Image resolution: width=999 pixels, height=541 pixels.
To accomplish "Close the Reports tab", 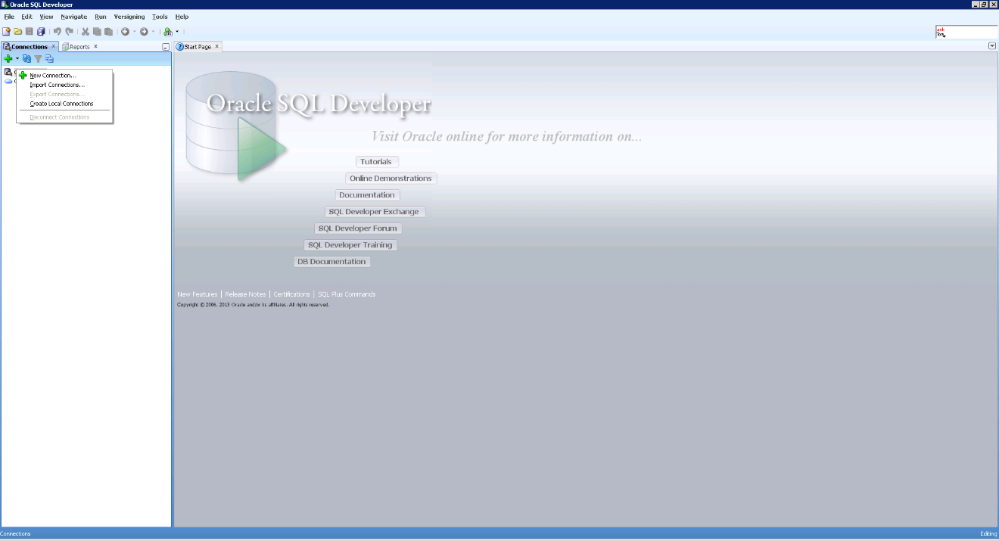I will [x=95, y=46].
